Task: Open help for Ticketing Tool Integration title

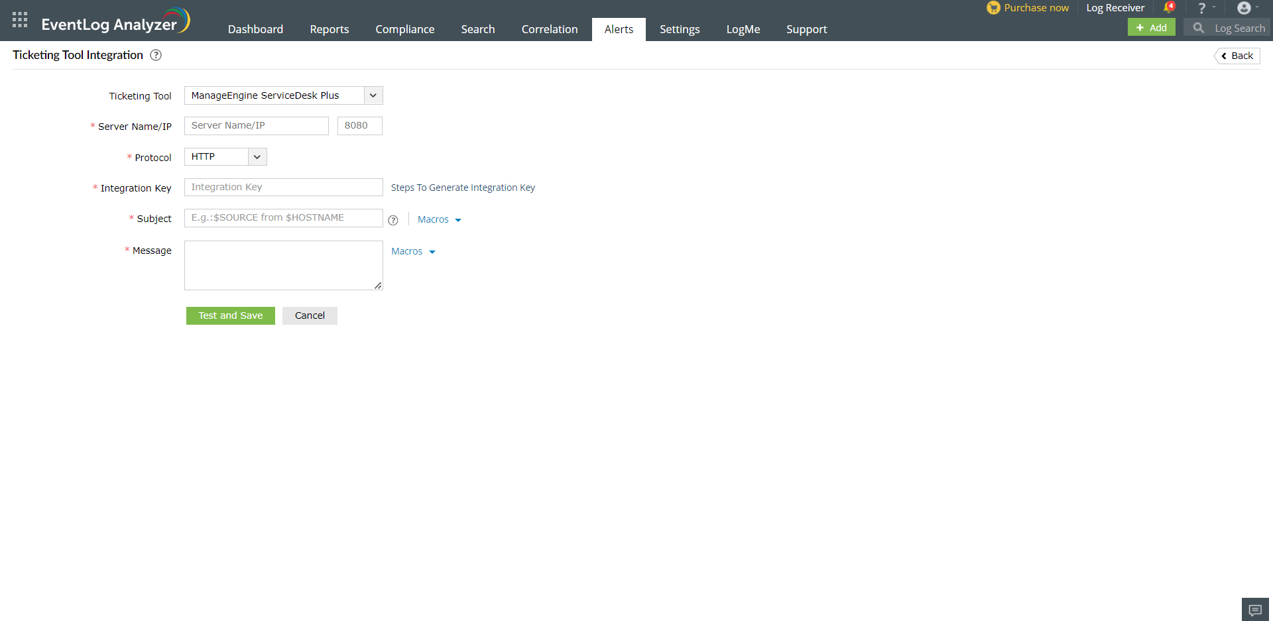Action: (x=156, y=55)
